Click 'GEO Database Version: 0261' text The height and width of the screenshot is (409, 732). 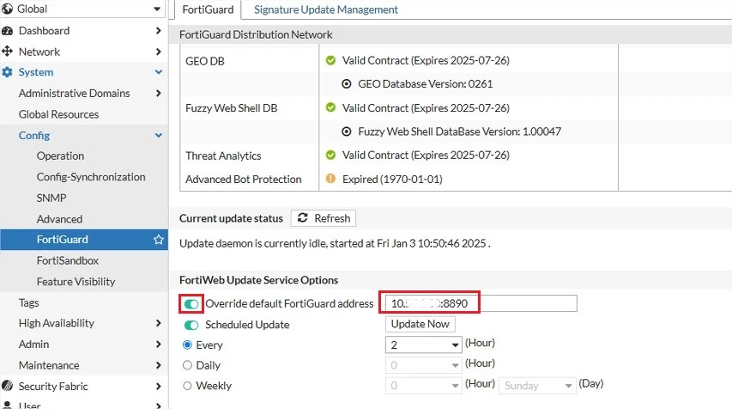pyautogui.click(x=426, y=84)
